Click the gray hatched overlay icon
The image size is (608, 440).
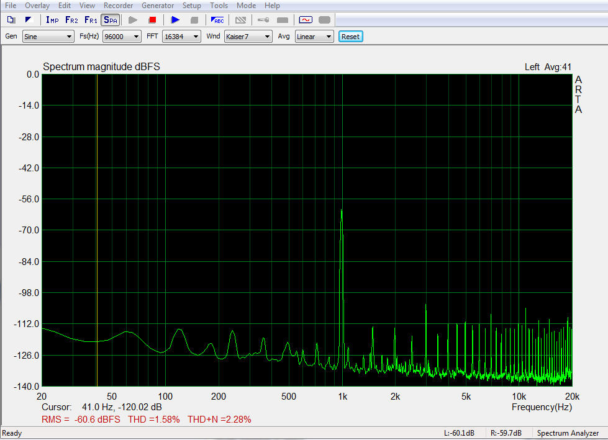(x=240, y=20)
